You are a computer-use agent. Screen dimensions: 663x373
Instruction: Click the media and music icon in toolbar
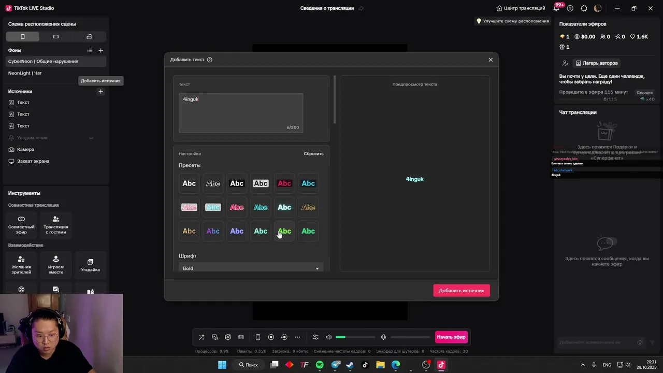pos(215,337)
